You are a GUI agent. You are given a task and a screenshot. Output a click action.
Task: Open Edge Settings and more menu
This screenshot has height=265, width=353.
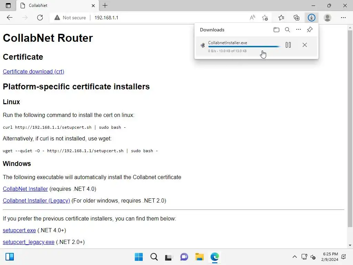(x=343, y=18)
